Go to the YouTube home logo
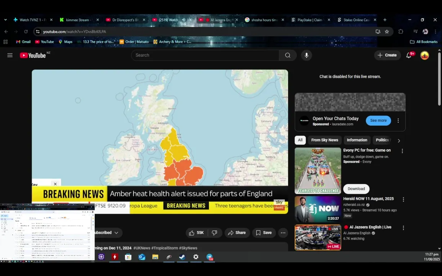The height and width of the screenshot is (276, 442). (x=33, y=55)
